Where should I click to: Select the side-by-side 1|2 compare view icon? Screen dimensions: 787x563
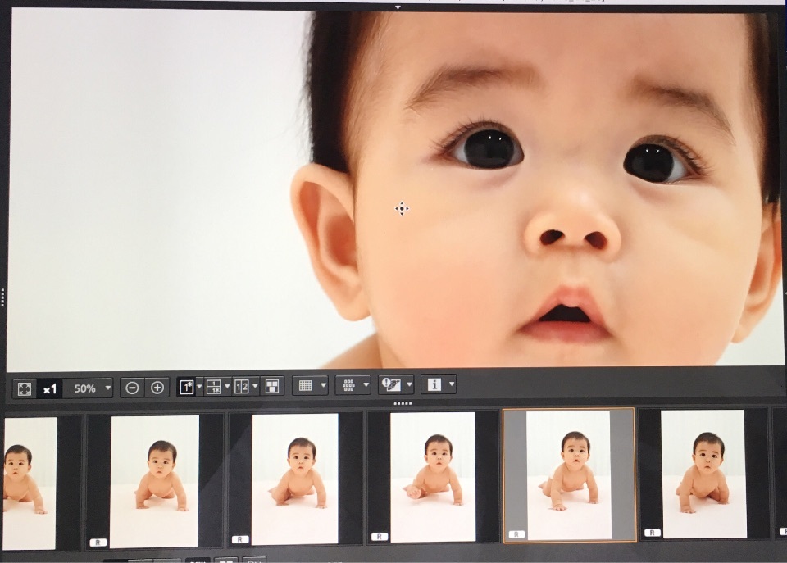pos(242,387)
